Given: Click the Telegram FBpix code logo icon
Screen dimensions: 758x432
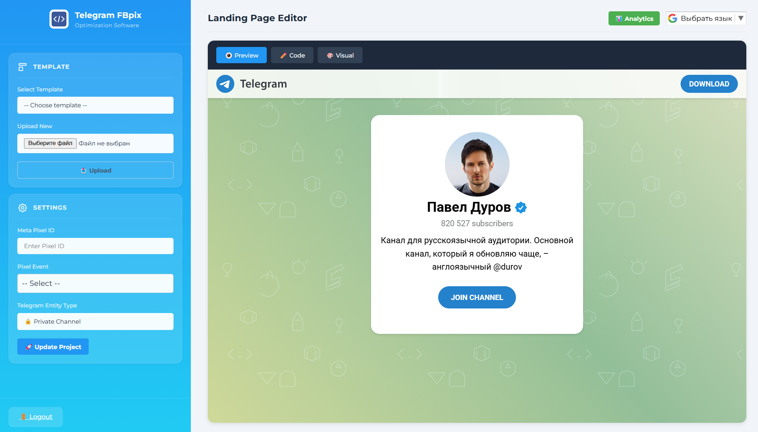Looking at the screenshot, I should point(59,19).
